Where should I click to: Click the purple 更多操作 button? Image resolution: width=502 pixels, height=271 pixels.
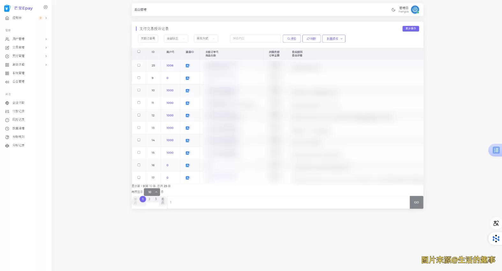click(410, 29)
